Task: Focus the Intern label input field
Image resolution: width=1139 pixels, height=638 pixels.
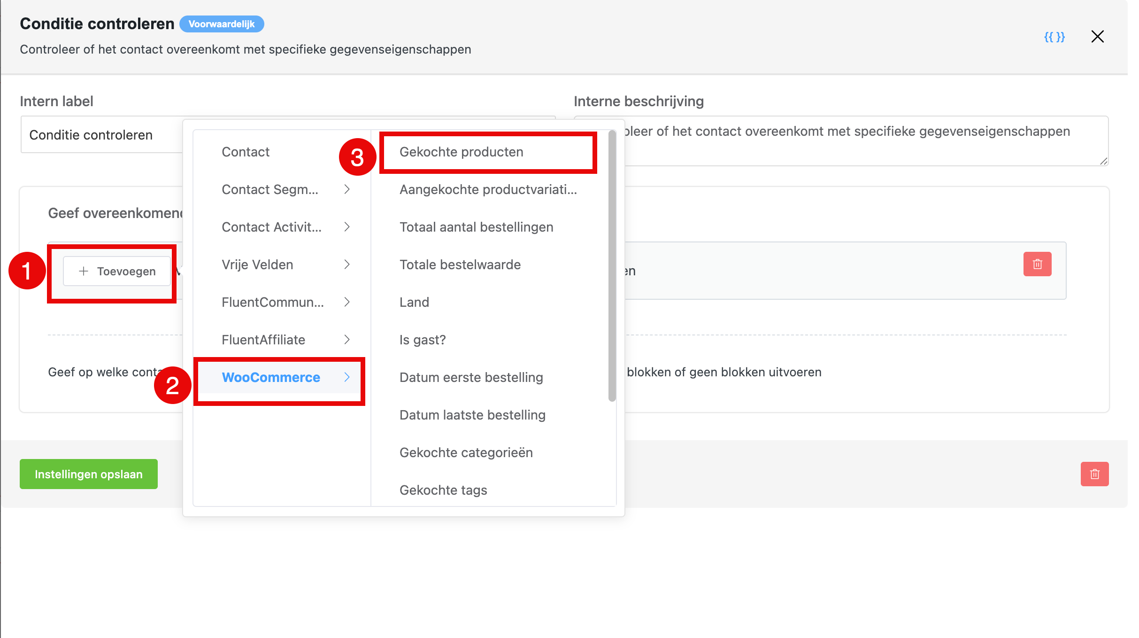Action: coord(101,135)
